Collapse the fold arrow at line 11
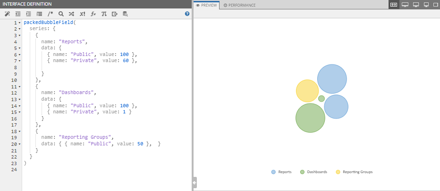 pyautogui.click(x=19, y=87)
